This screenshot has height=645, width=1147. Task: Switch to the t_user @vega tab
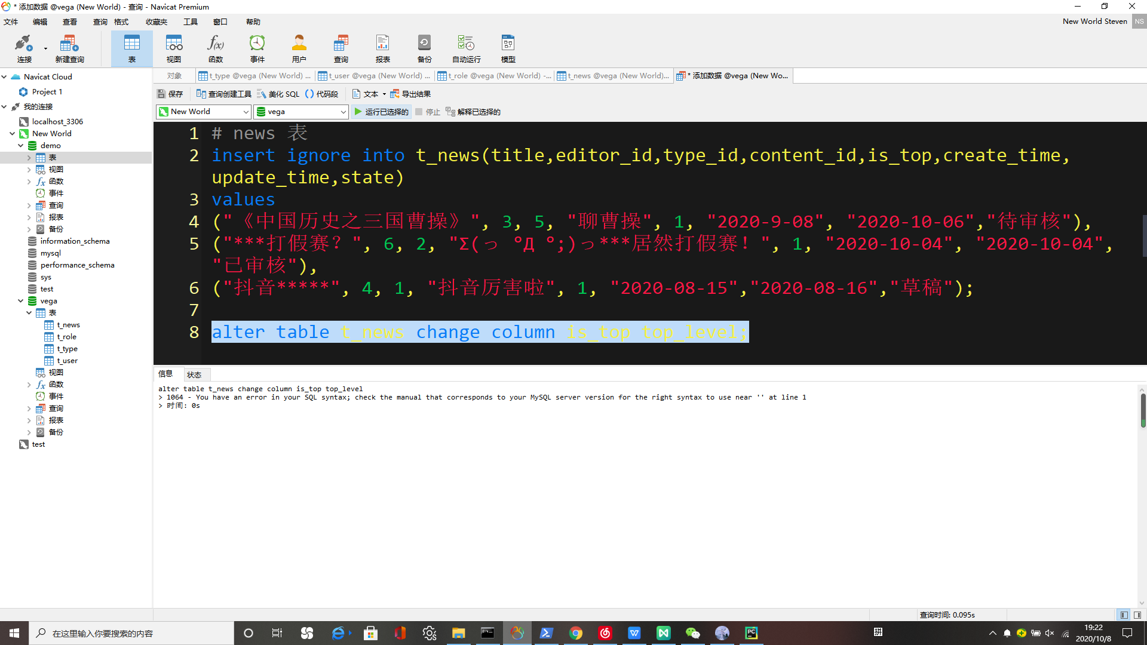click(x=374, y=76)
